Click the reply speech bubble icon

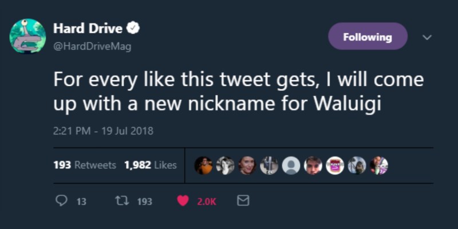pos(61,201)
